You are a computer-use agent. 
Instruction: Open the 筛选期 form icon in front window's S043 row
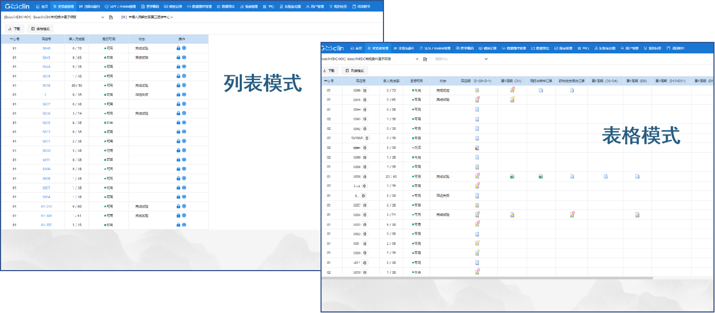coord(477,119)
